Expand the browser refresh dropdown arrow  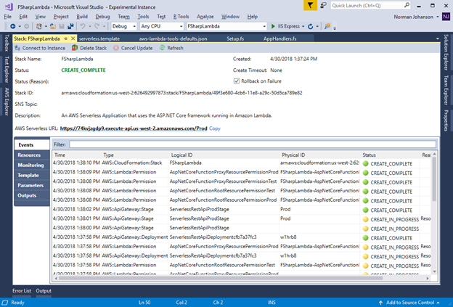point(317,27)
